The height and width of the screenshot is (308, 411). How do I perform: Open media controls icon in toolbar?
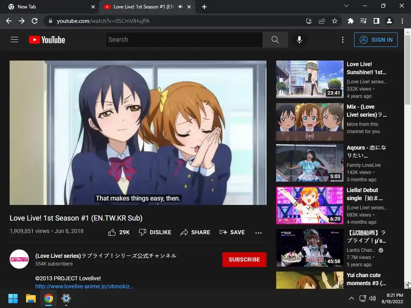363,21
